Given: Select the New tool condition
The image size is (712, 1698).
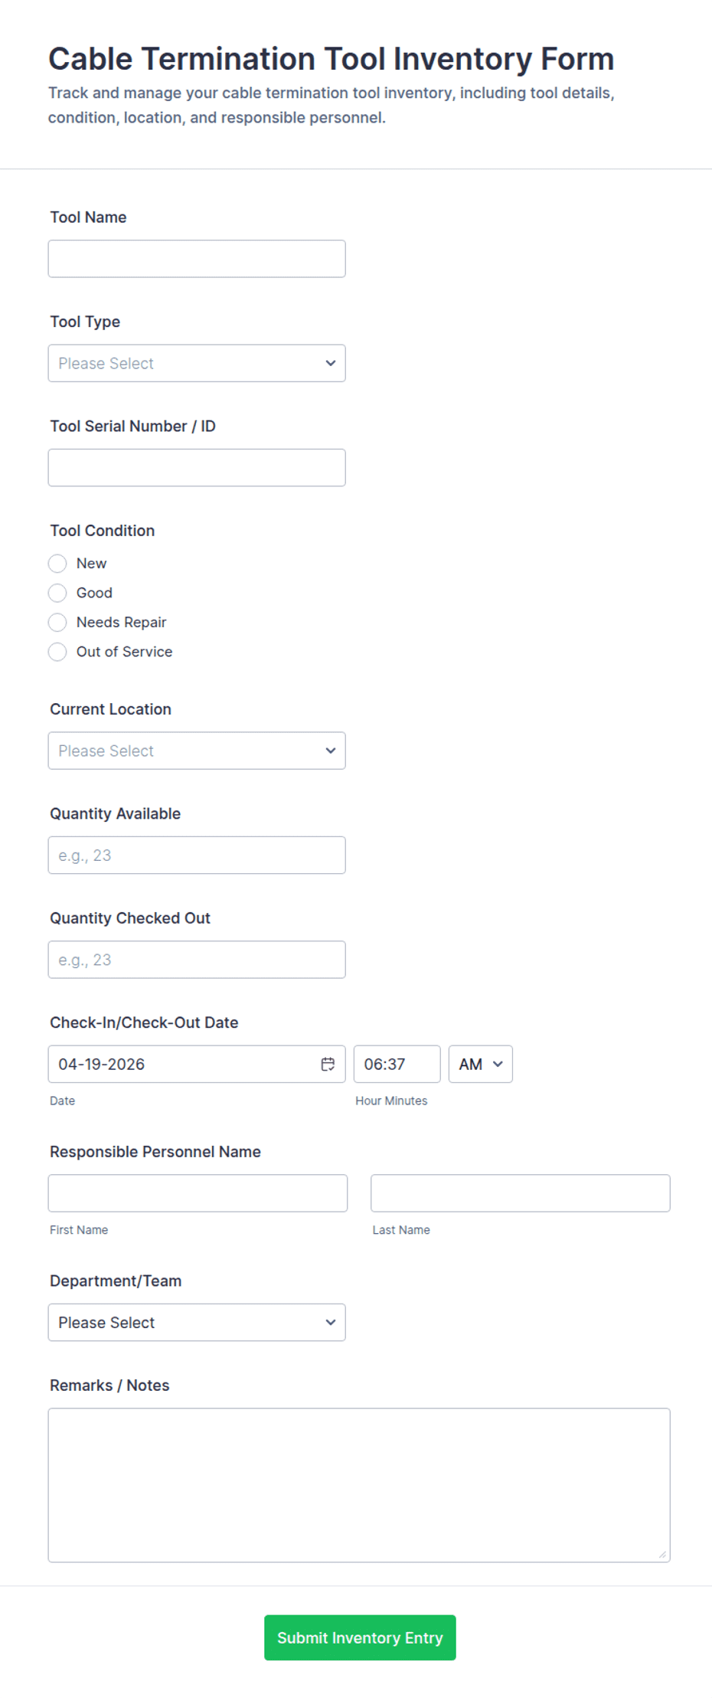Looking at the screenshot, I should coord(57,563).
